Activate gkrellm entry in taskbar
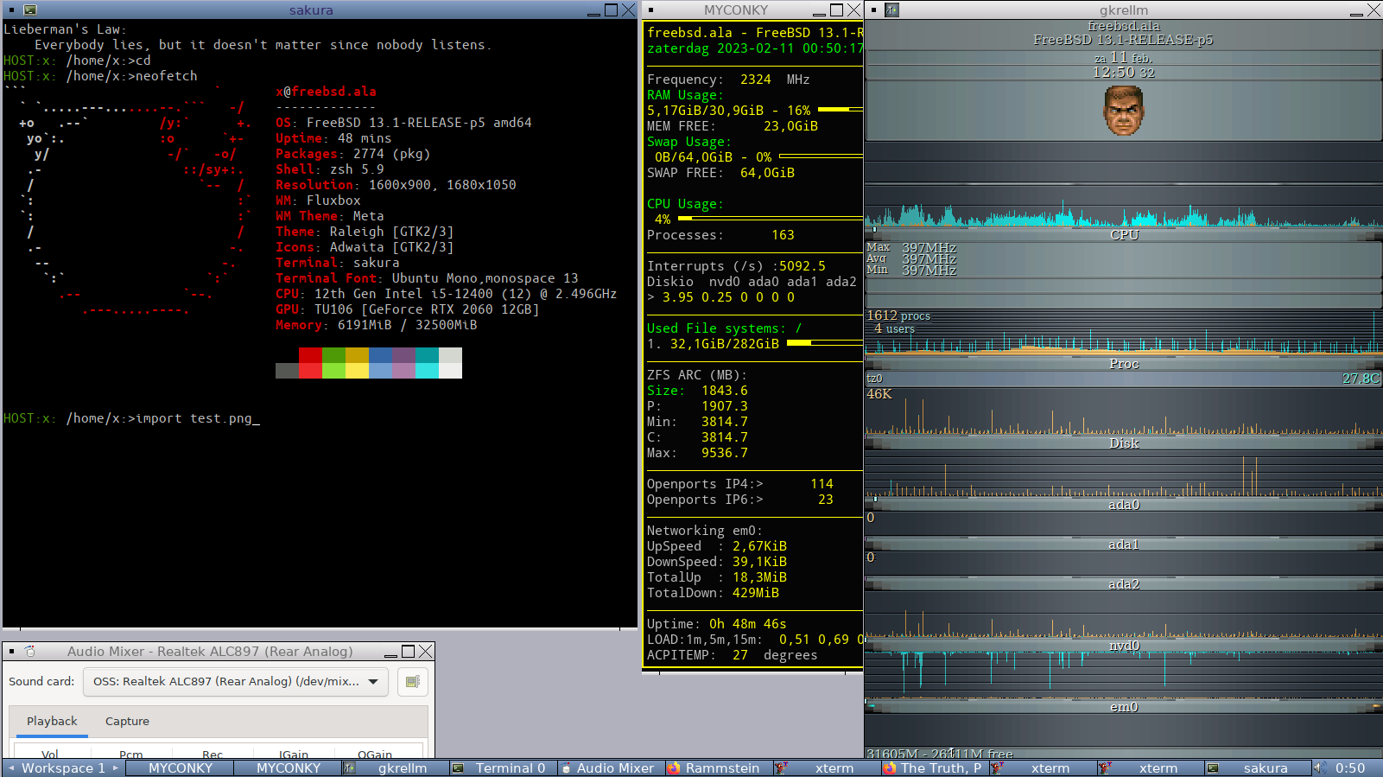The image size is (1383, 777). click(x=396, y=767)
